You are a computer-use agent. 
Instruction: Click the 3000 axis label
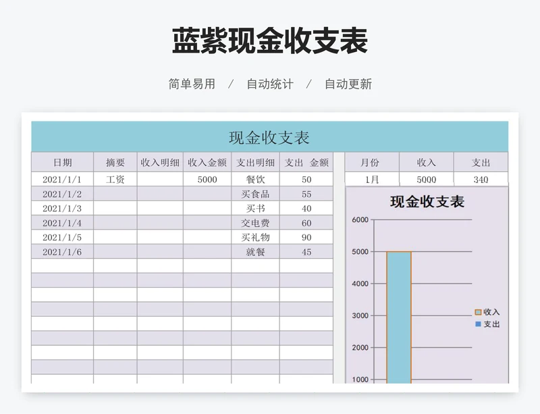coord(360,316)
